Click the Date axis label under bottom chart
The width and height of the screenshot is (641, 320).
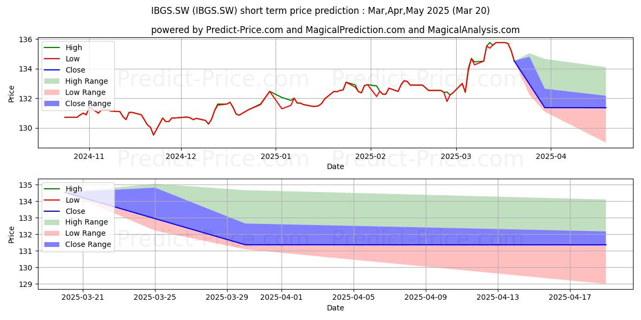[x=335, y=308]
